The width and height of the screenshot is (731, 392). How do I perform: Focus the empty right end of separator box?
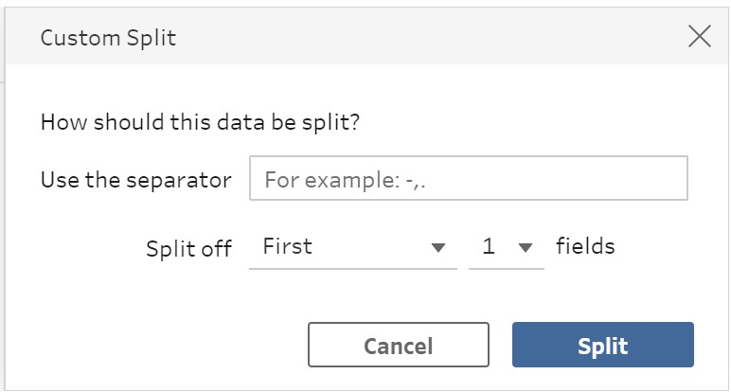click(644, 179)
